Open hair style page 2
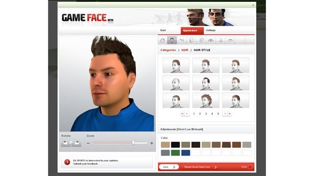 pyautogui.click(x=200, y=114)
